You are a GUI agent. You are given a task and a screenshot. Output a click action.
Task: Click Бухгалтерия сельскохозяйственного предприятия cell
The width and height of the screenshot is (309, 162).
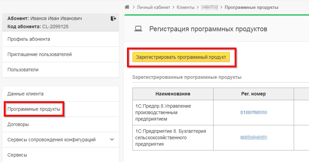173,138
